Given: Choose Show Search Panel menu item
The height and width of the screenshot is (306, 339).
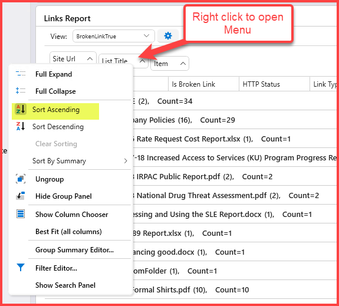Looking at the screenshot, I should pos(65,285).
